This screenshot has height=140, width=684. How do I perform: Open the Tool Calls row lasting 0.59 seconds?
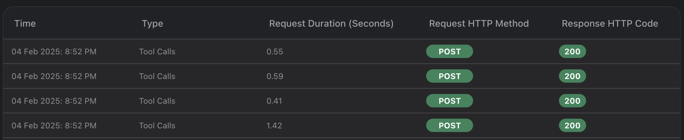coord(342,76)
